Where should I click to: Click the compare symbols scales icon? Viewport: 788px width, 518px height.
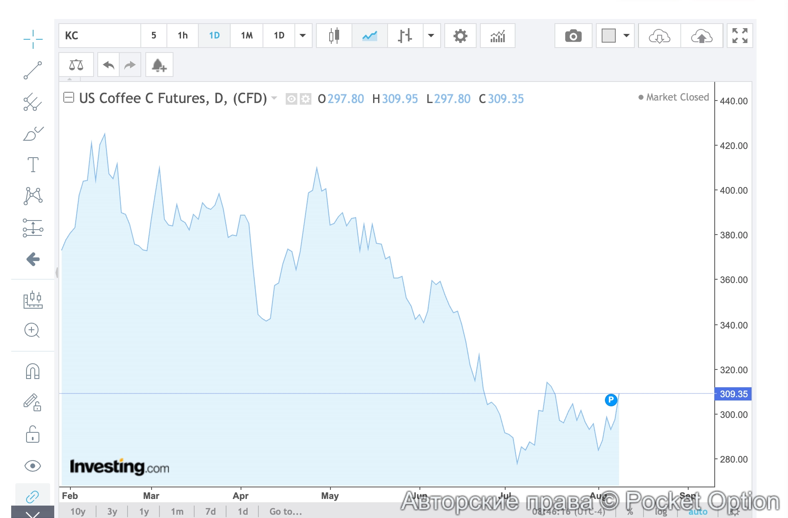76,65
